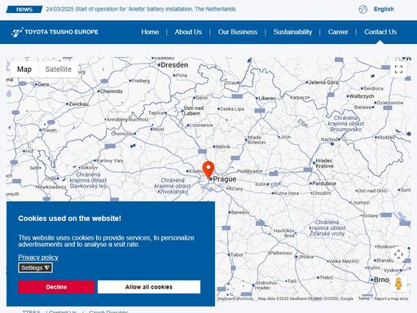The height and width of the screenshot is (313, 417).
Task: Open the English language selector
Action: tap(384, 9)
